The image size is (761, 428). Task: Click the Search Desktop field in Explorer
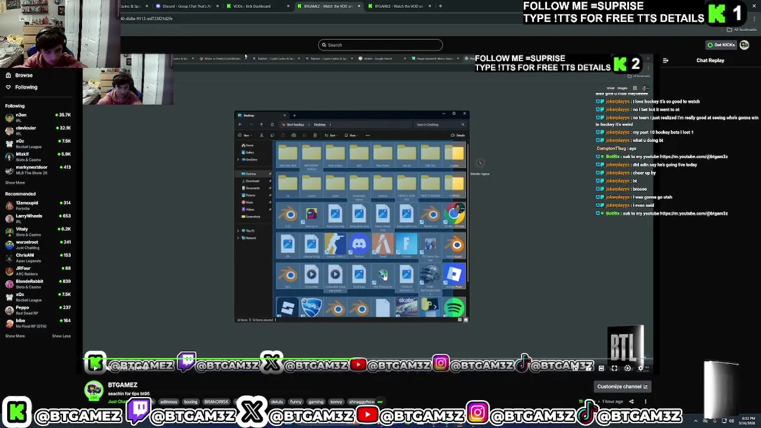[440, 125]
